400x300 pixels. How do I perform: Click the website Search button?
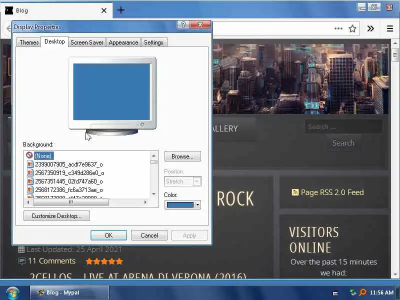point(343,143)
